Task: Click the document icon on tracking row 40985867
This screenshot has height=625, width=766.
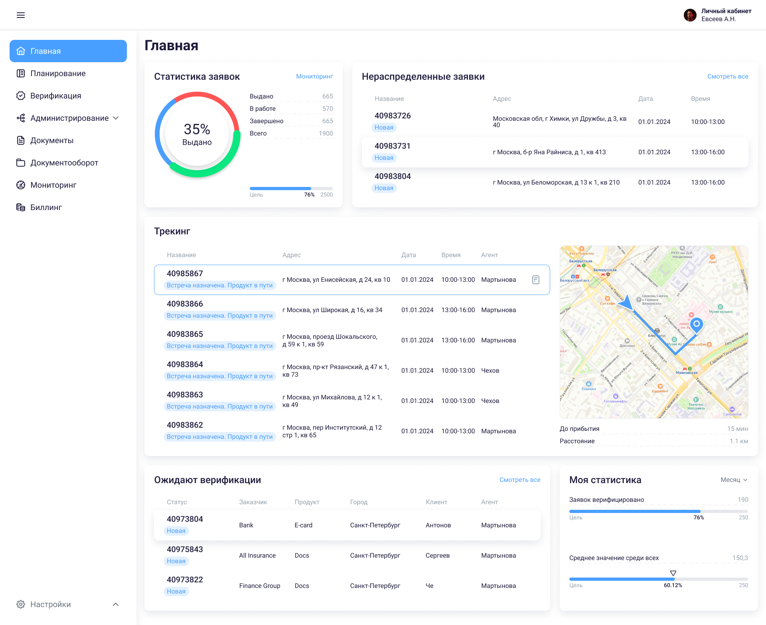Action: (x=535, y=280)
